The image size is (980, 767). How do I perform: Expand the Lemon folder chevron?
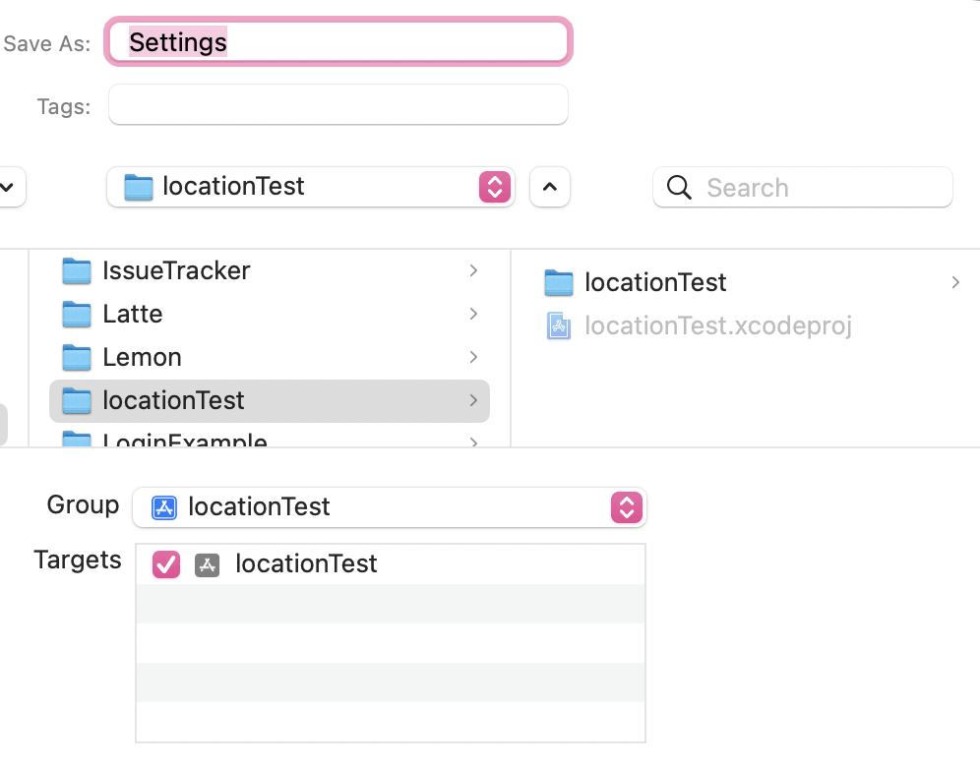coord(473,357)
